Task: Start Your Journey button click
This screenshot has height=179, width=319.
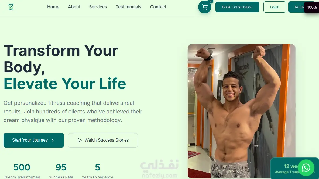Action: (33, 140)
